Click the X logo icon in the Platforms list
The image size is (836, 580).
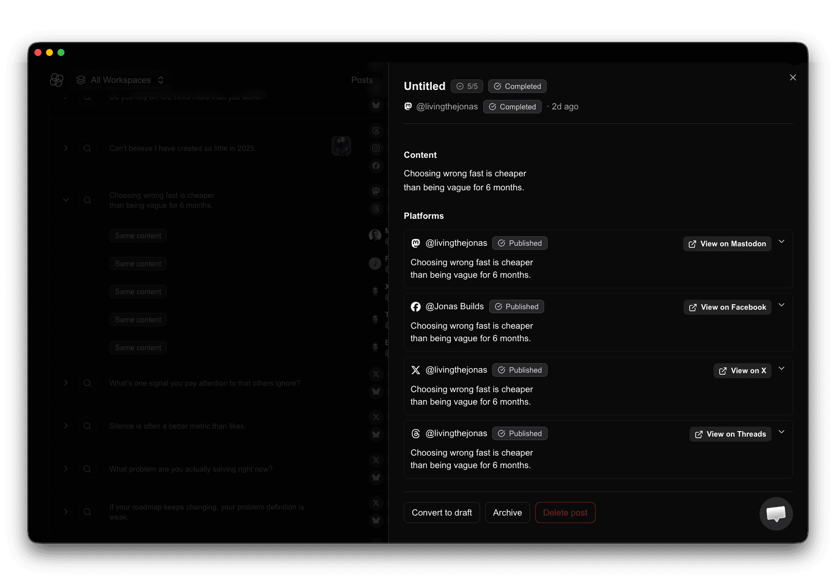click(416, 370)
